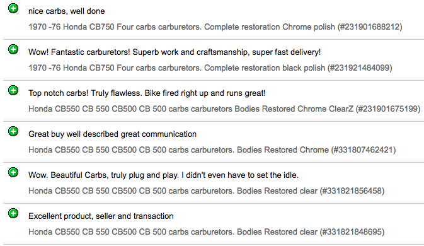Viewport: 424px width, 246px height.
Task: Click the comment 'nice carbs, well done'
Action: pos(67,11)
